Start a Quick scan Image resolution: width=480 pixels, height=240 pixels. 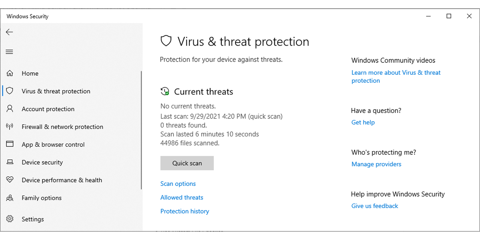pyautogui.click(x=187, y=163)
